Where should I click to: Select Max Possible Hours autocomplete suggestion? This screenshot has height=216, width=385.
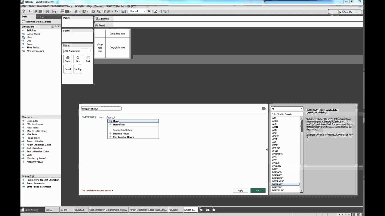click(x=133, y=137)
